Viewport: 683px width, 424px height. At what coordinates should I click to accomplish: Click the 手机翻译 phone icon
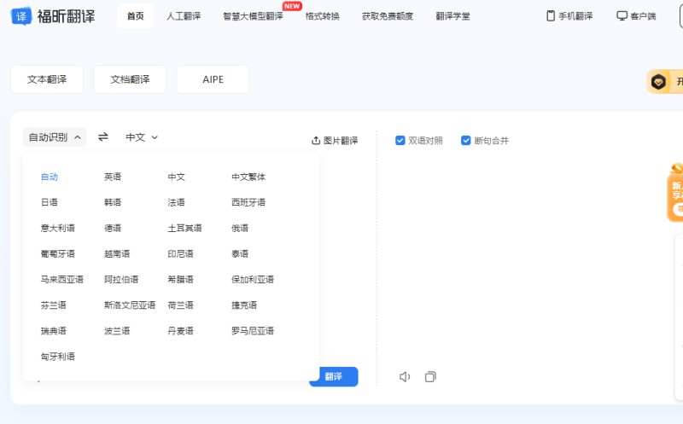click(551, 16)
